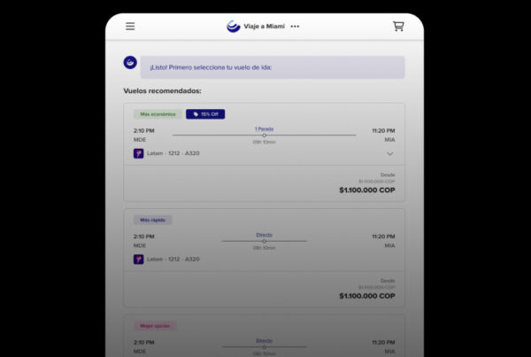Click 11:20 PM arrival in Mejor opción card
The height and width of the screenshot is (357, 531).
tap(383, 343)
